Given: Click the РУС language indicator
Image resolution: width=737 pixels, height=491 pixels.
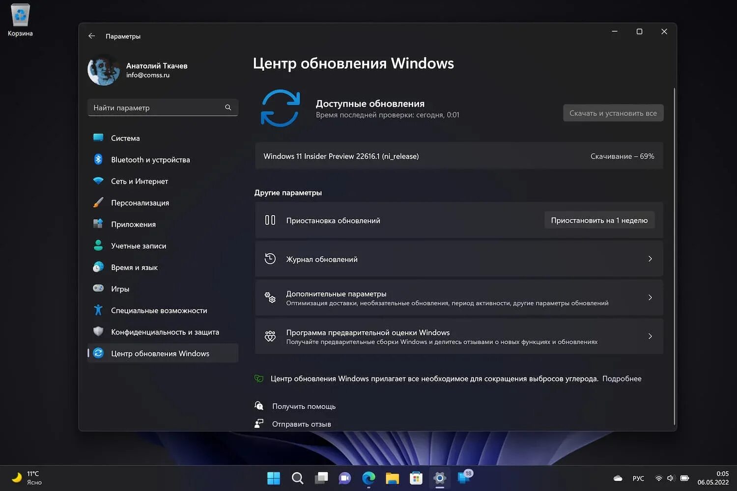Looking at the screenshot, I should (638, 478).
